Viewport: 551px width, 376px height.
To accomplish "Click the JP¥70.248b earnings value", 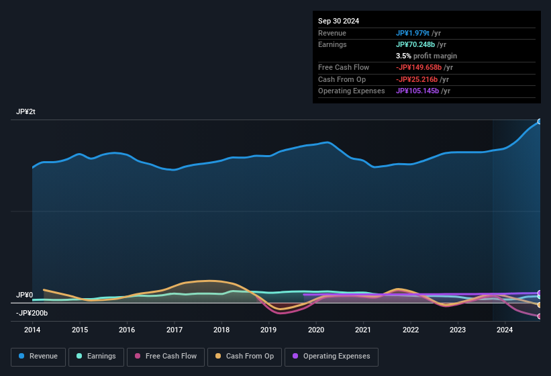I will [x=415, y=44].
